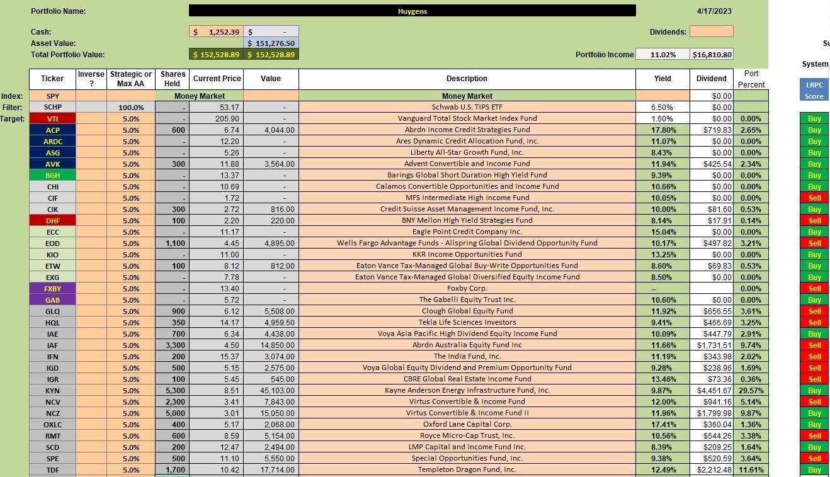
Task: Select the Description column header
Action: 467,79
